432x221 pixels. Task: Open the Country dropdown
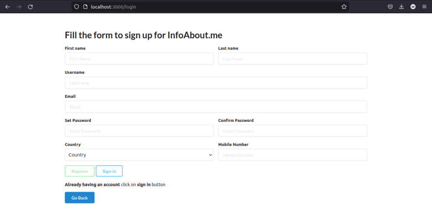(x=139, y=155)
